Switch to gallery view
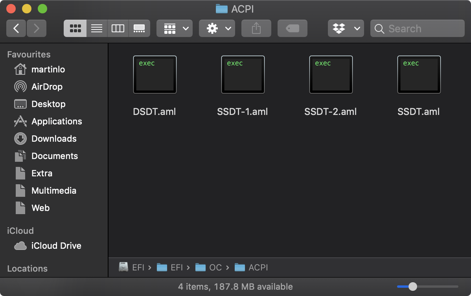 tap(139, 28)
